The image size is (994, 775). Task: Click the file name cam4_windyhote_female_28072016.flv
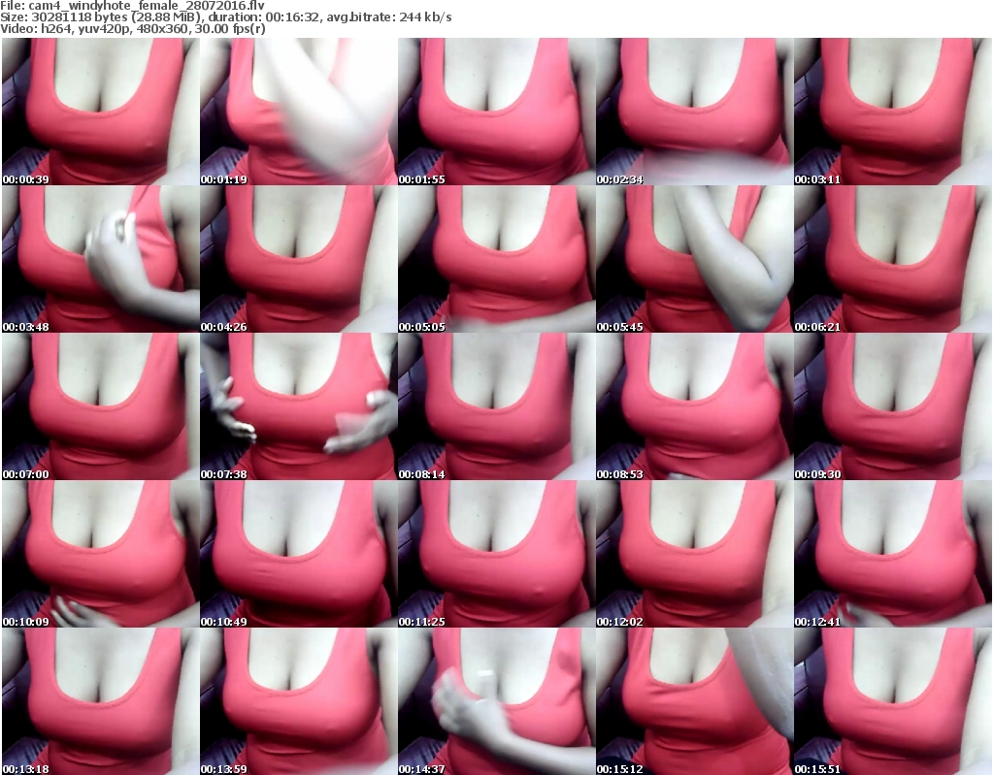click(147, 6)
